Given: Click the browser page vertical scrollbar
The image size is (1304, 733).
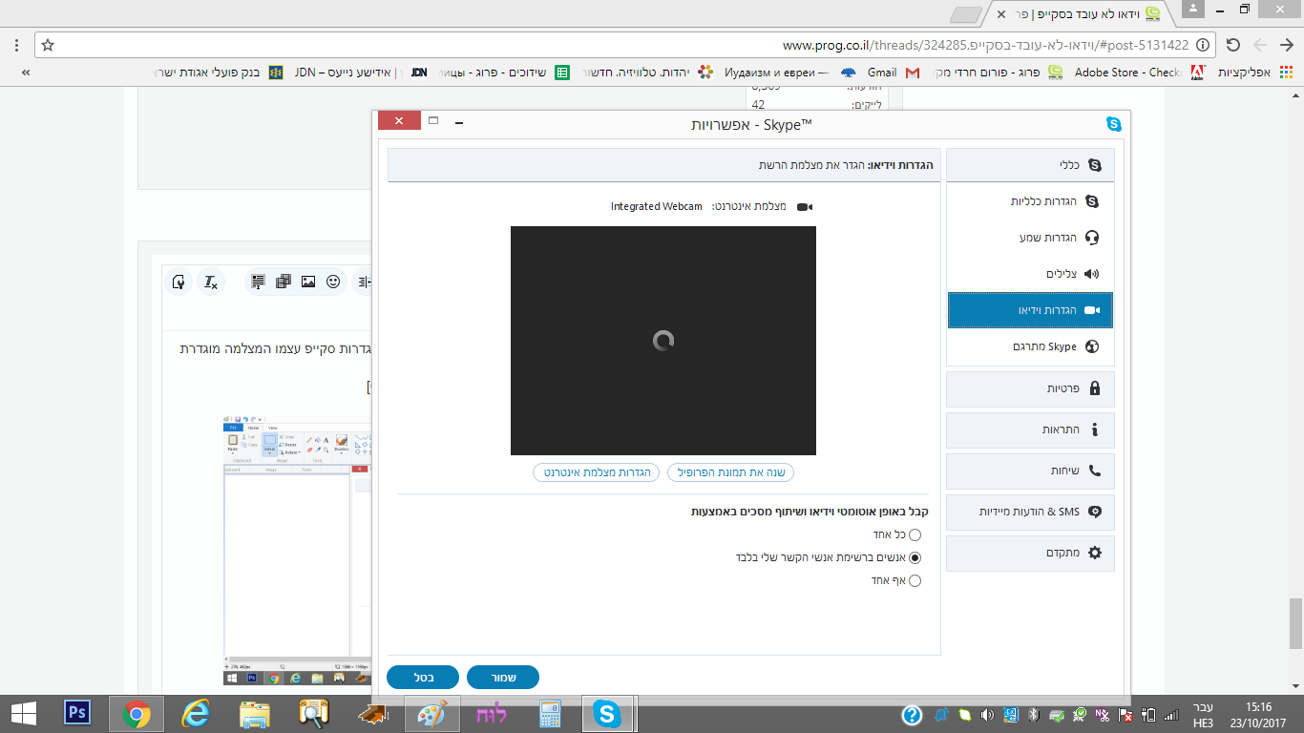Looking at the screenshot, I should (1294, 622).
